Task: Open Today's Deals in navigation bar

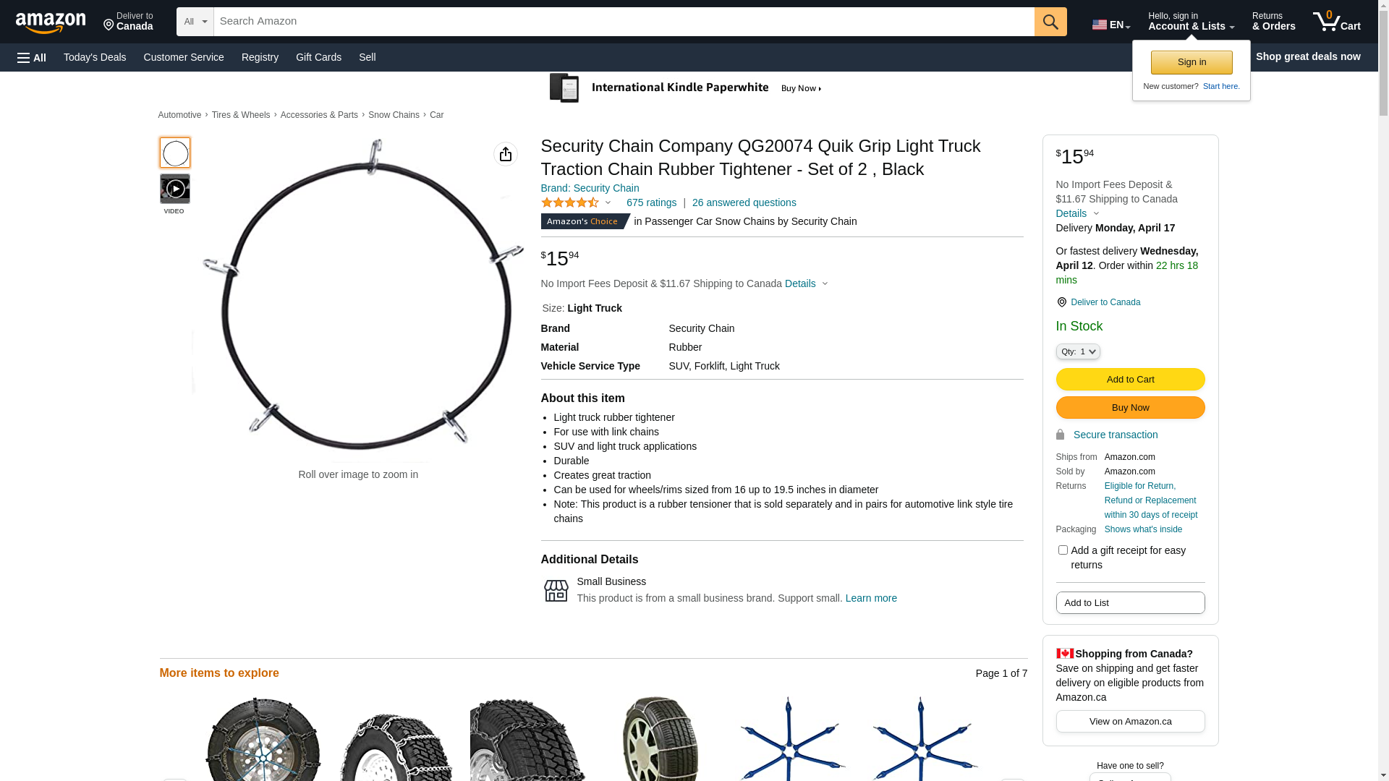Action: click(x=95, y=57)
